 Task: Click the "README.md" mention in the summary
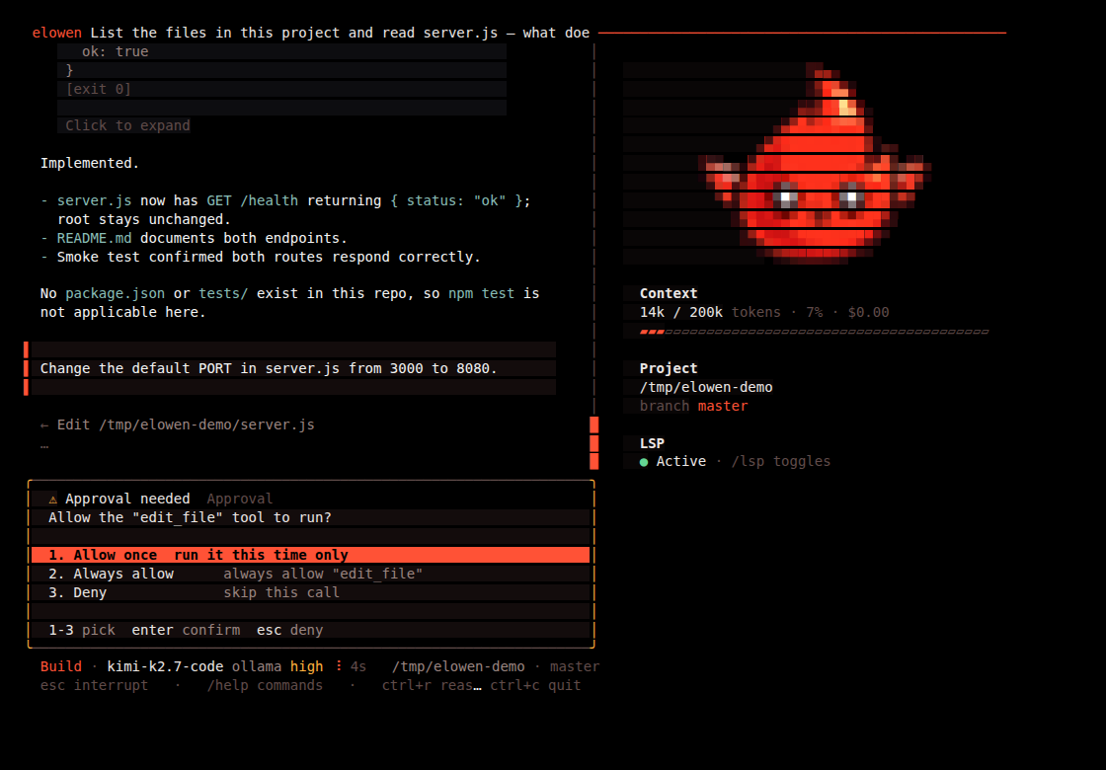[x=95, y=238]
